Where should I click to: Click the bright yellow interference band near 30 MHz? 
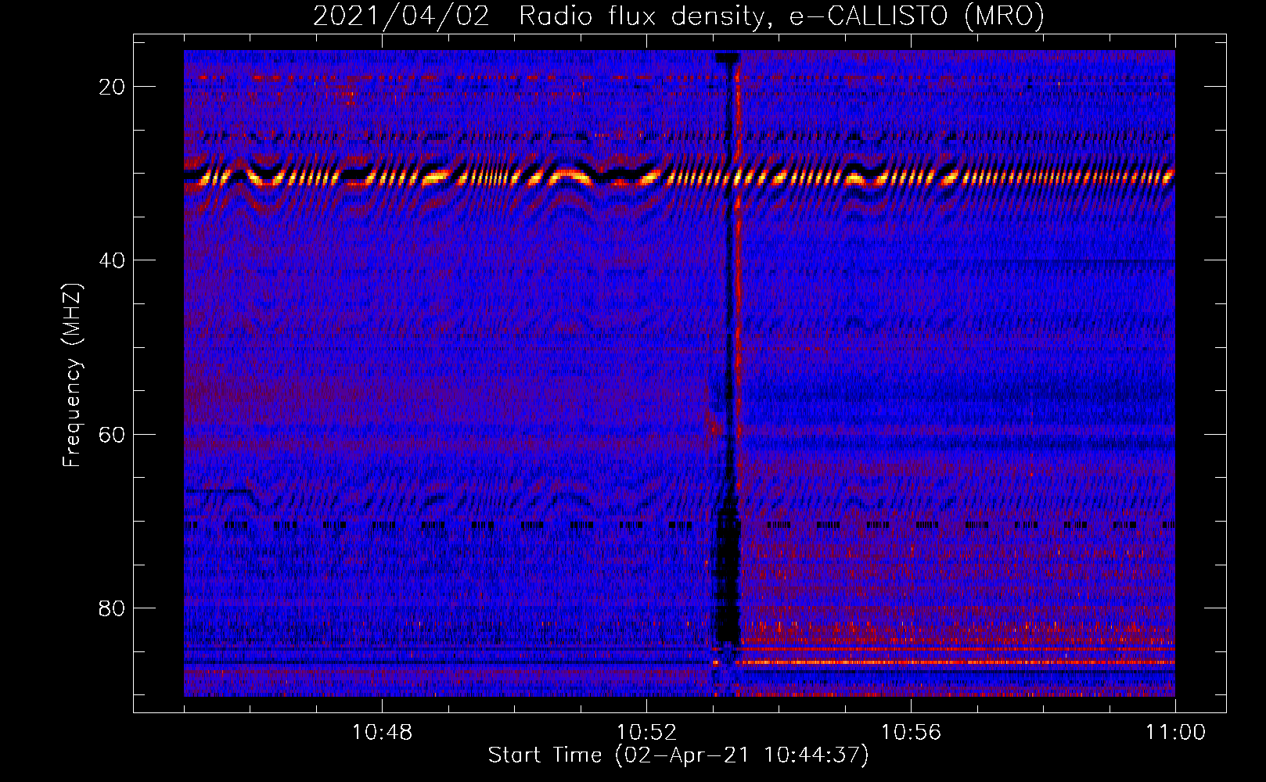point(679,178)
